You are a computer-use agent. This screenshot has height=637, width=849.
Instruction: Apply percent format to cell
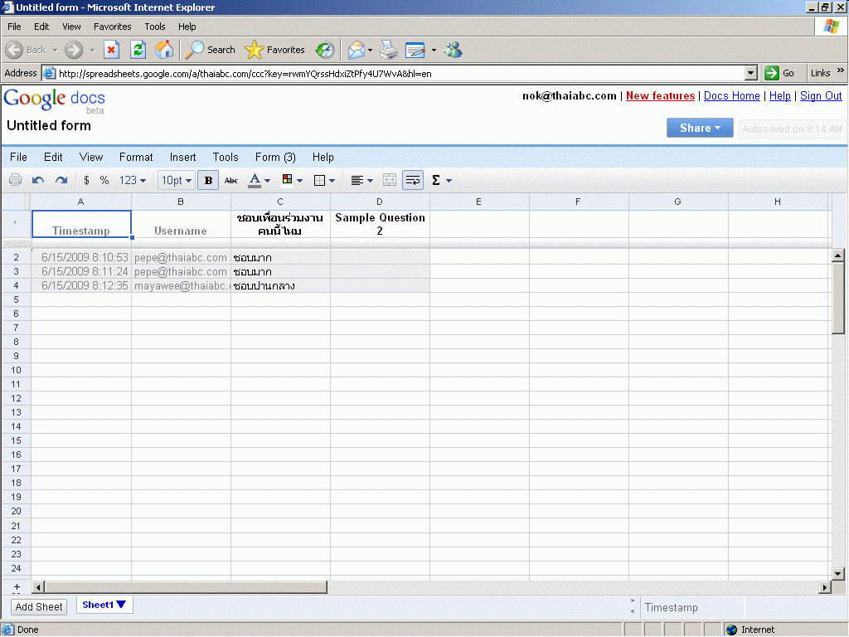click(104, 180)
